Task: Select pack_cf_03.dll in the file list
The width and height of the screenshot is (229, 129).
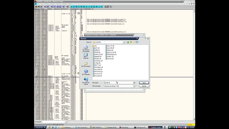Action: [111, 52]
